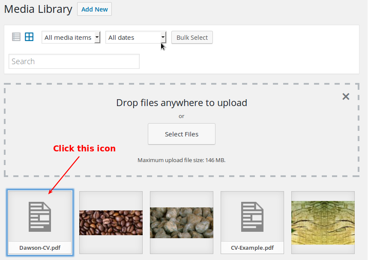Click the Dawson-CV.pdf filename label
The image size is (368, 260).
tap(40, 248)
